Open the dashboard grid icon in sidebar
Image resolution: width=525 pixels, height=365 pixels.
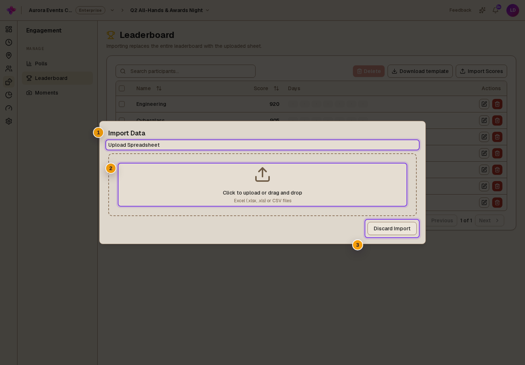9,29
